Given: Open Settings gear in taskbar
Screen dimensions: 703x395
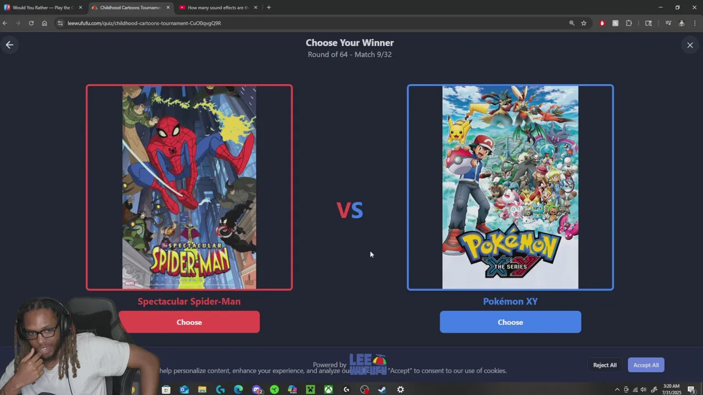Looking at the screenshot, I should tap(400, 390).
